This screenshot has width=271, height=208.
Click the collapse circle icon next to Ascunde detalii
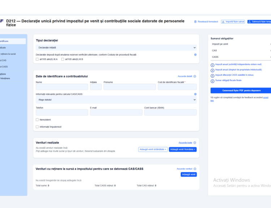[x=195, y=76]
